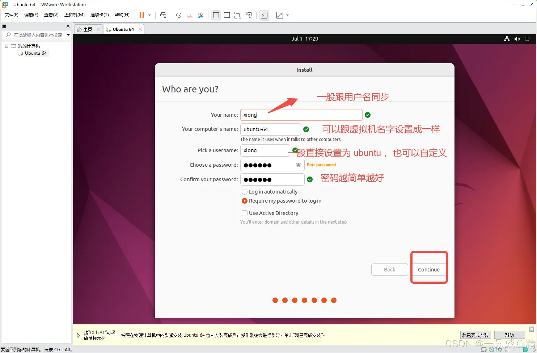
Task: Open the snapshot manager
Action: point(200,15)
